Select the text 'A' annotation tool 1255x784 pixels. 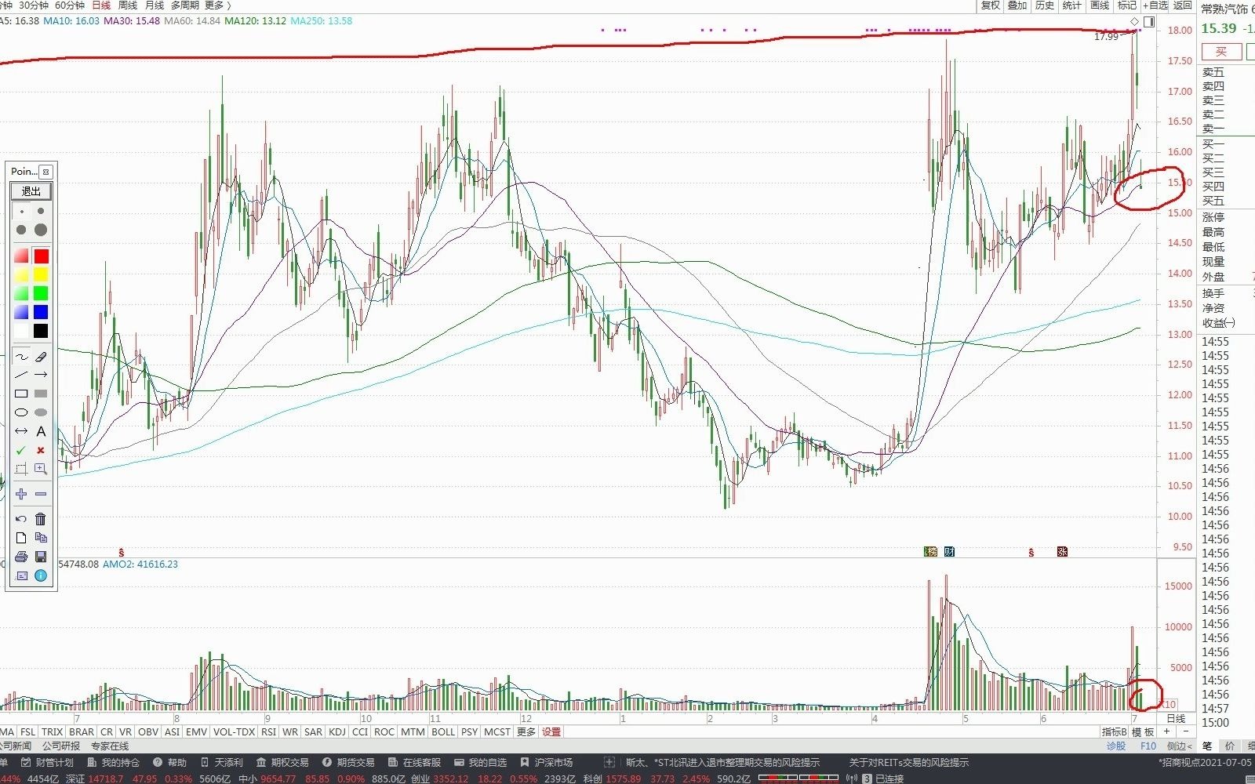(x=41, y=431)
